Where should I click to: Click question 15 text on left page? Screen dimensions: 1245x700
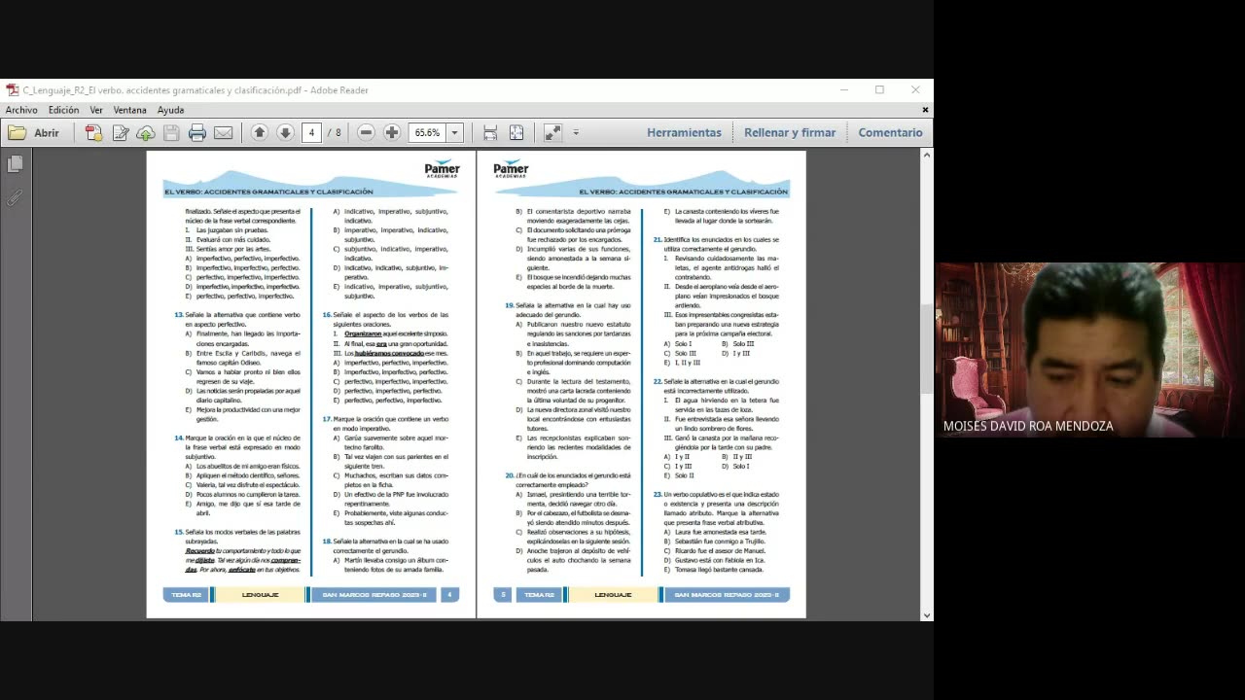click(x=237, y=537)
